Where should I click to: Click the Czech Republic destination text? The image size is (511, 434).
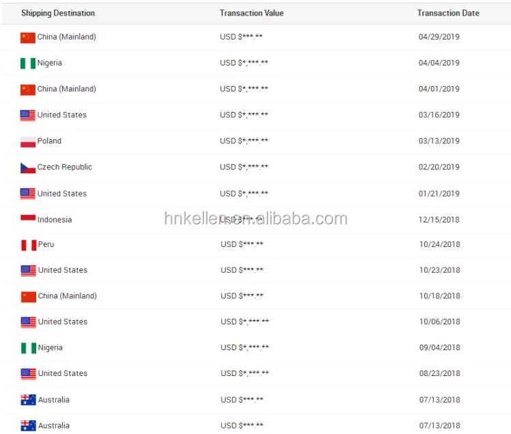tap(65, 167)
